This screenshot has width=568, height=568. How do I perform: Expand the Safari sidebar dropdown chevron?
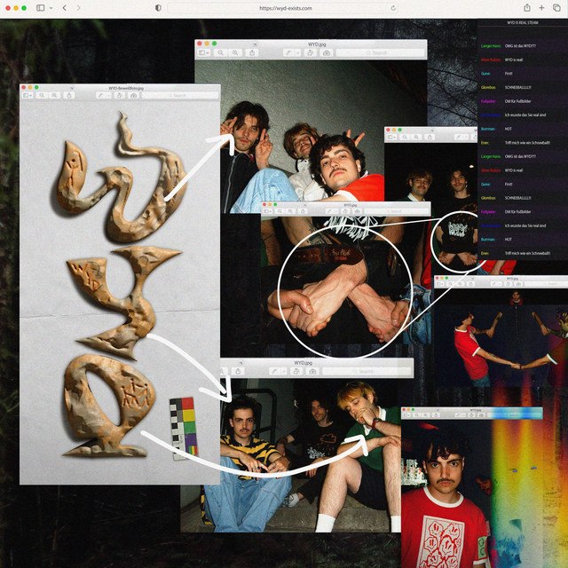[49, 7]
